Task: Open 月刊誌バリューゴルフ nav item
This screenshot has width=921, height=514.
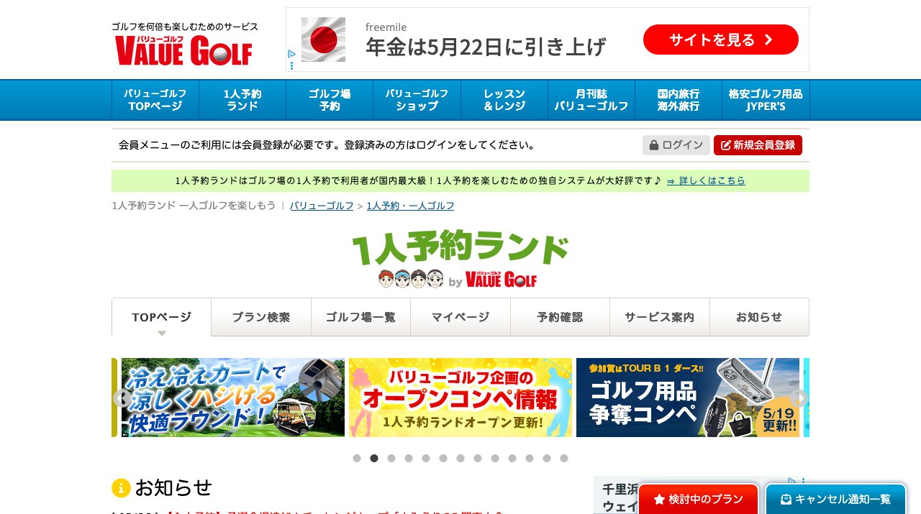Action: pyautogui.click(x=591, y=100)
